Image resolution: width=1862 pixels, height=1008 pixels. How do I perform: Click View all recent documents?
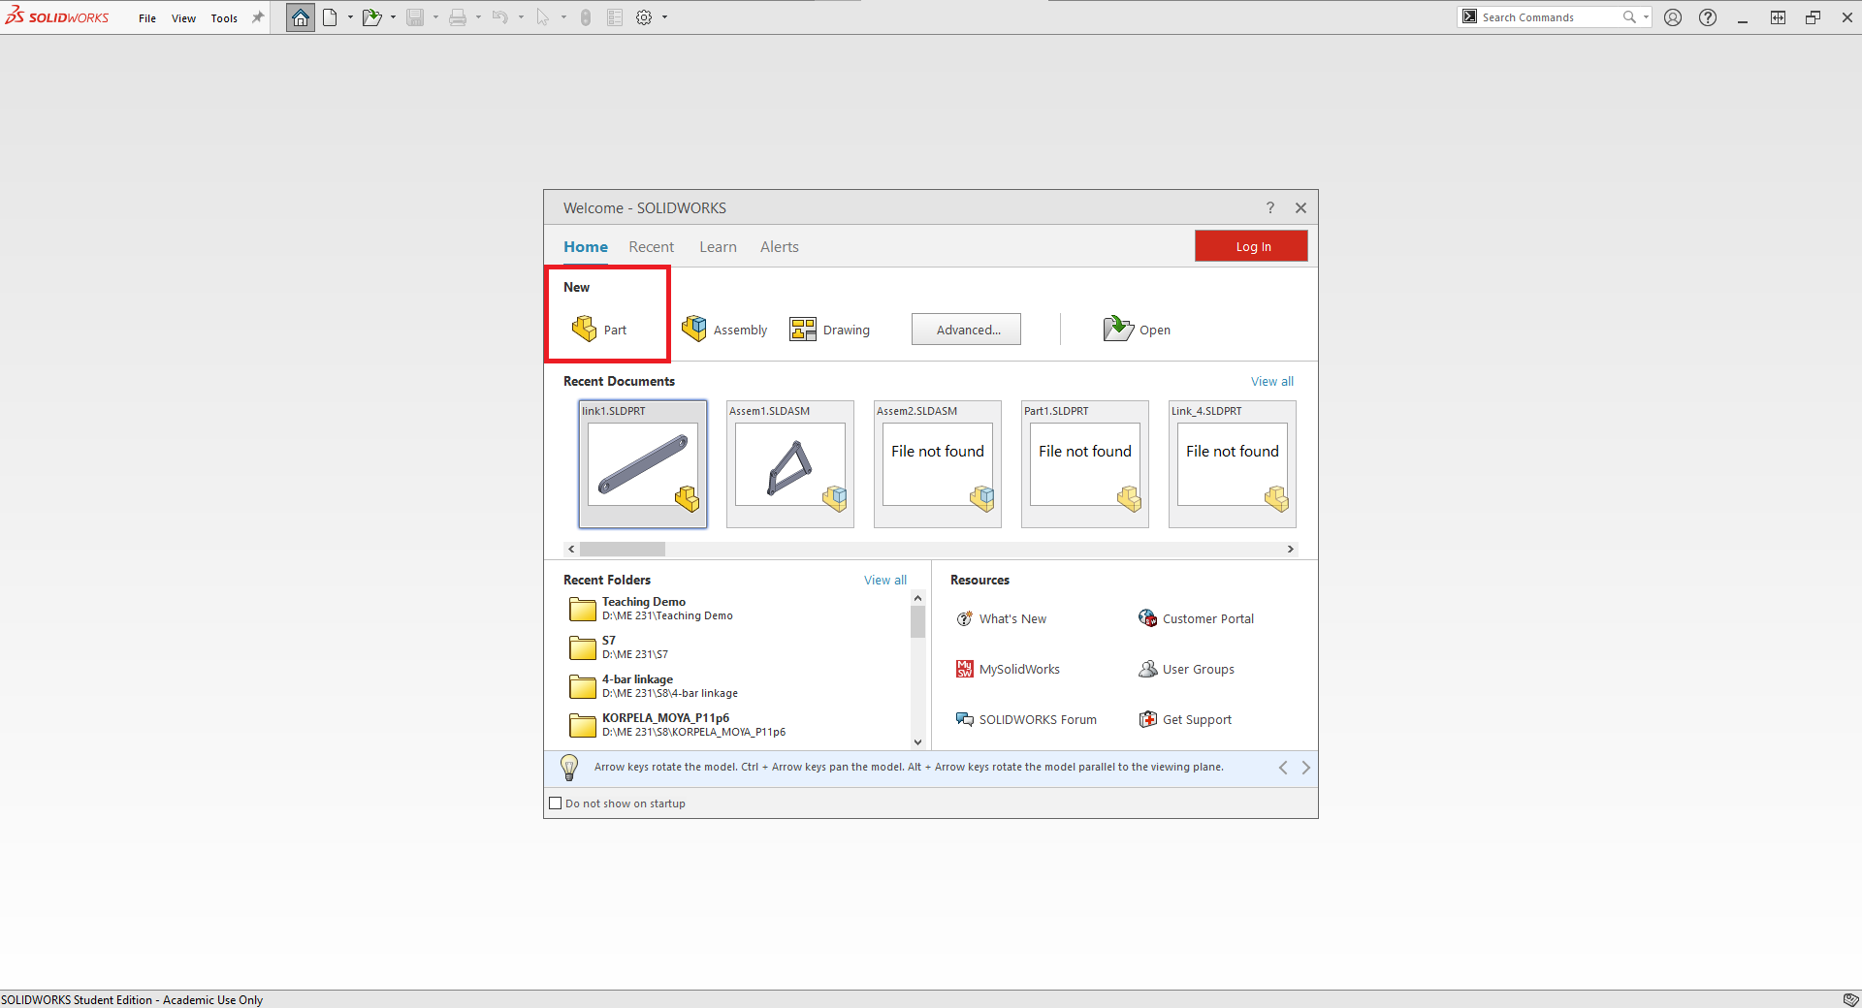point(1272,381)
